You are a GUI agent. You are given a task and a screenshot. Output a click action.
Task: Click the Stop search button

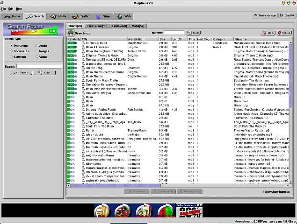coord(268,33)
